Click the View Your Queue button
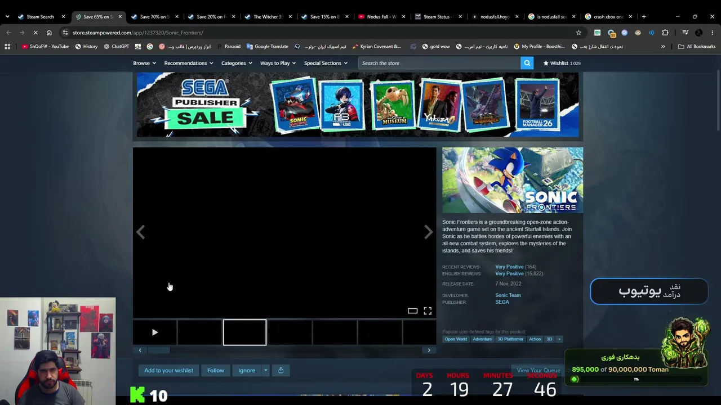The image size is (721, 405). [538, 371]
